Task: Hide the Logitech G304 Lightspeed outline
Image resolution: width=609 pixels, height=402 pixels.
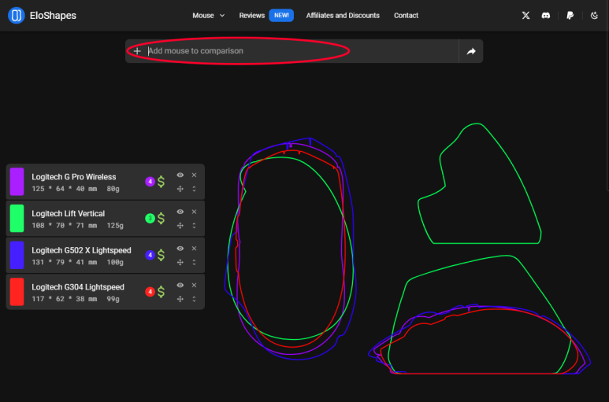Action: tap(180, 286)
